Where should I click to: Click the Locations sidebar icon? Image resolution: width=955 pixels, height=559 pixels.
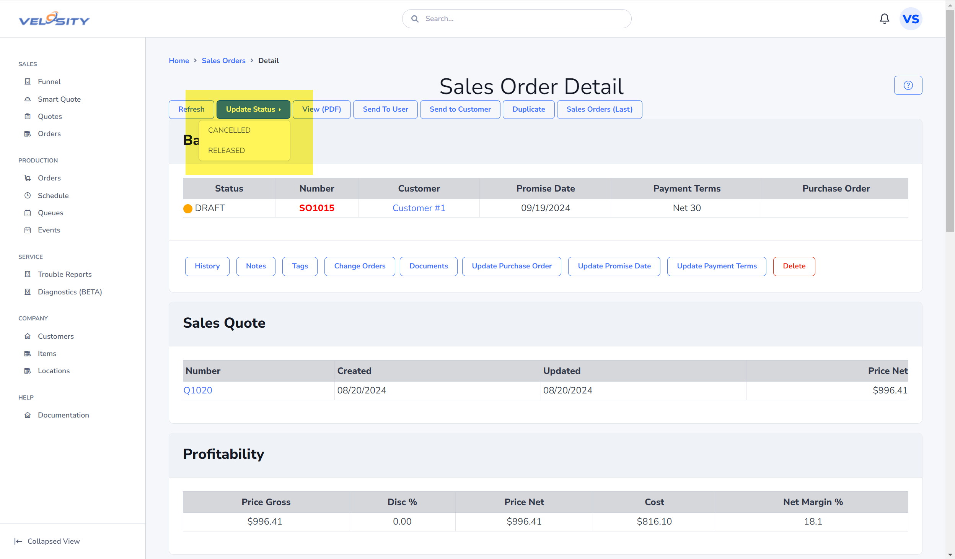(28, 370)
